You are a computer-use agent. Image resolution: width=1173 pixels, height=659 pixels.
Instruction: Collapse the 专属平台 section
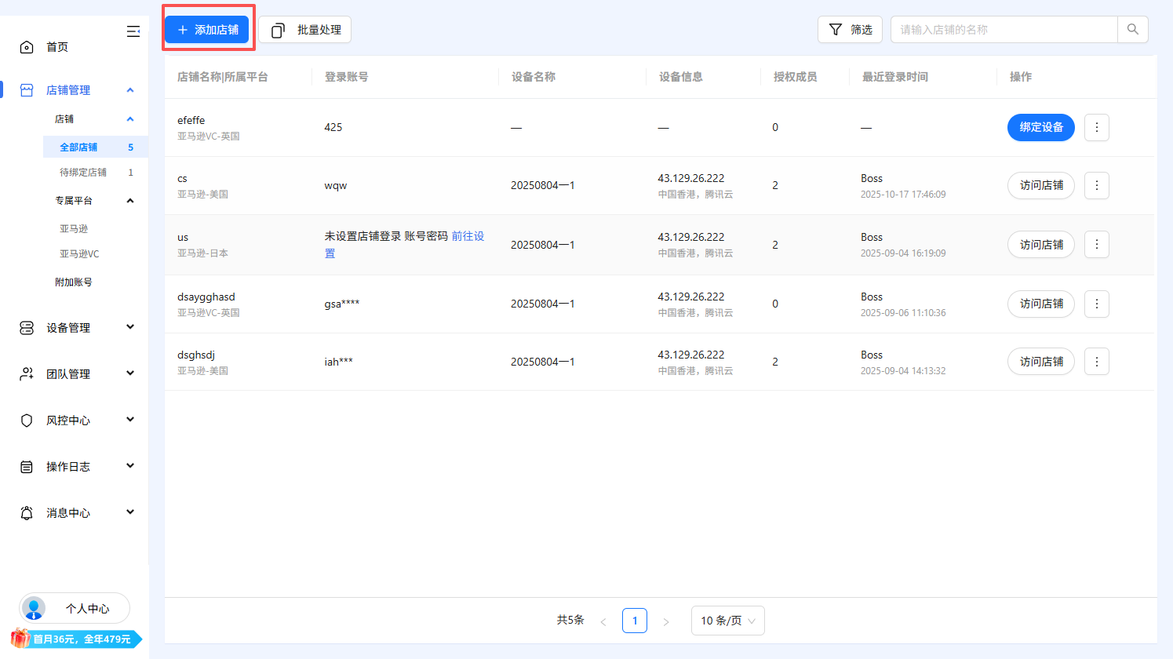click(130, 200)
